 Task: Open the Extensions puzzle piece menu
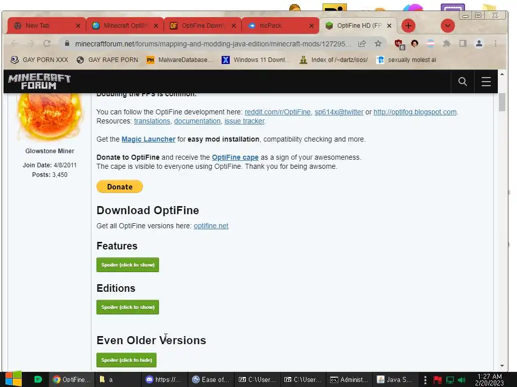pos(447,43)
